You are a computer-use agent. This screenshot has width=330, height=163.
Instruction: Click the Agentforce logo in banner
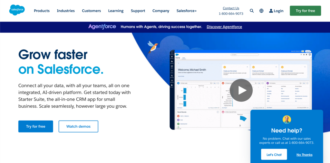[102, 27]
